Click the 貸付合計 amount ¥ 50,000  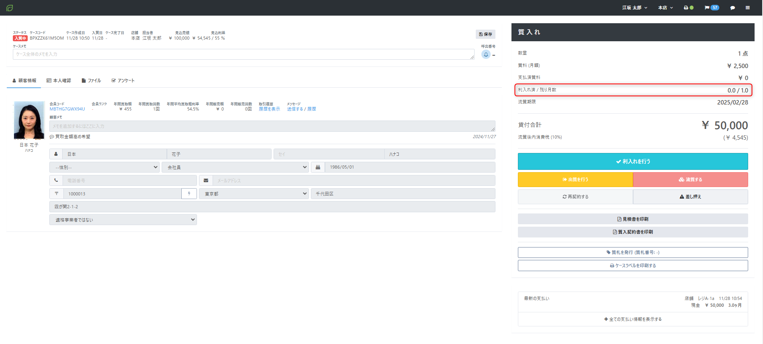725,125
